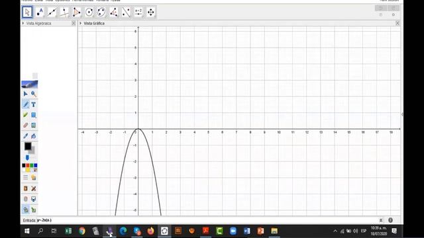Click the annotation pointer arrow tool

26,94
